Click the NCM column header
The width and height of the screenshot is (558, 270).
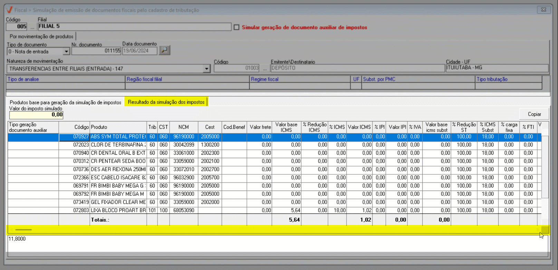[184, 127]
